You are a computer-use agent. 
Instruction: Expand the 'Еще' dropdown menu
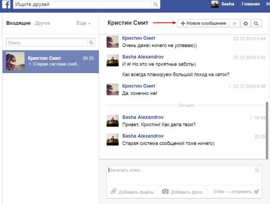(84, 23)
